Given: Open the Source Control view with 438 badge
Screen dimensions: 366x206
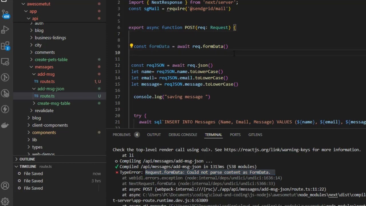Looking at the screenshot, I should [5, 13].
